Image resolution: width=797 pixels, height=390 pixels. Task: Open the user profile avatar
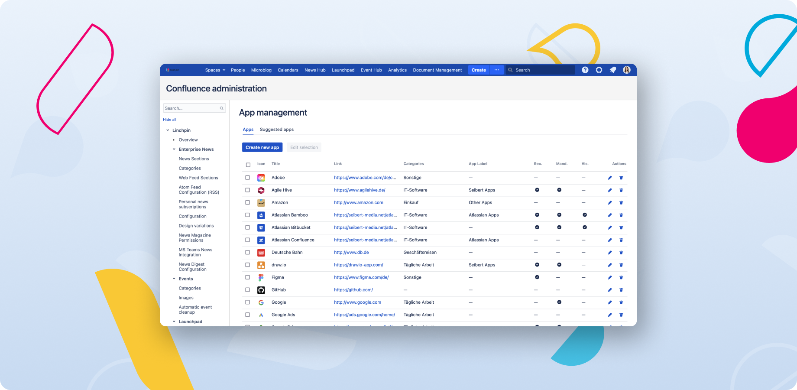627,70
